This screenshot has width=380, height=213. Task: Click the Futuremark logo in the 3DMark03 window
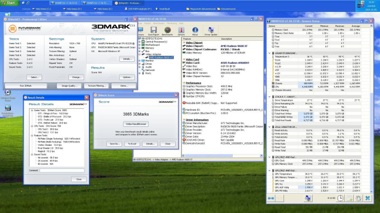click(25, 28)
